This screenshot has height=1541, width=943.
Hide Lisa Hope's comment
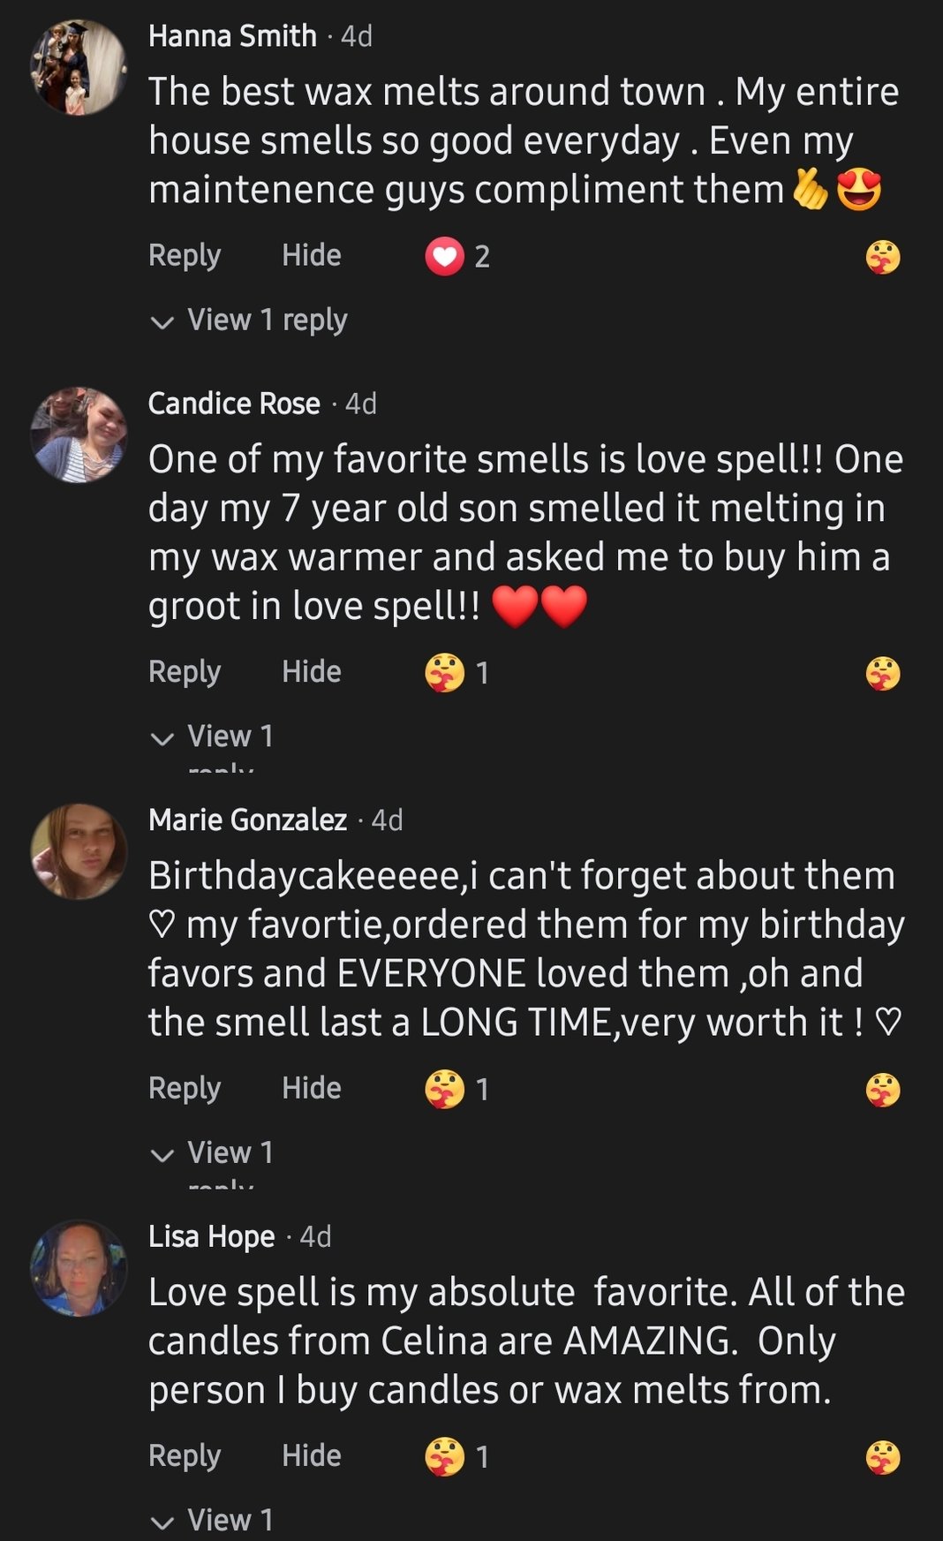pos(311,1455)
